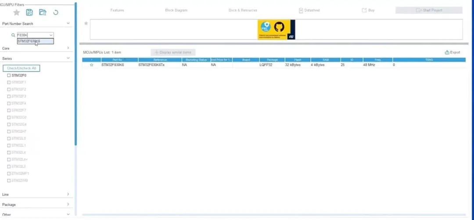The image size is (474, 220).
Task: Open the part number search dropdown arrow
Action: [51, 35]
